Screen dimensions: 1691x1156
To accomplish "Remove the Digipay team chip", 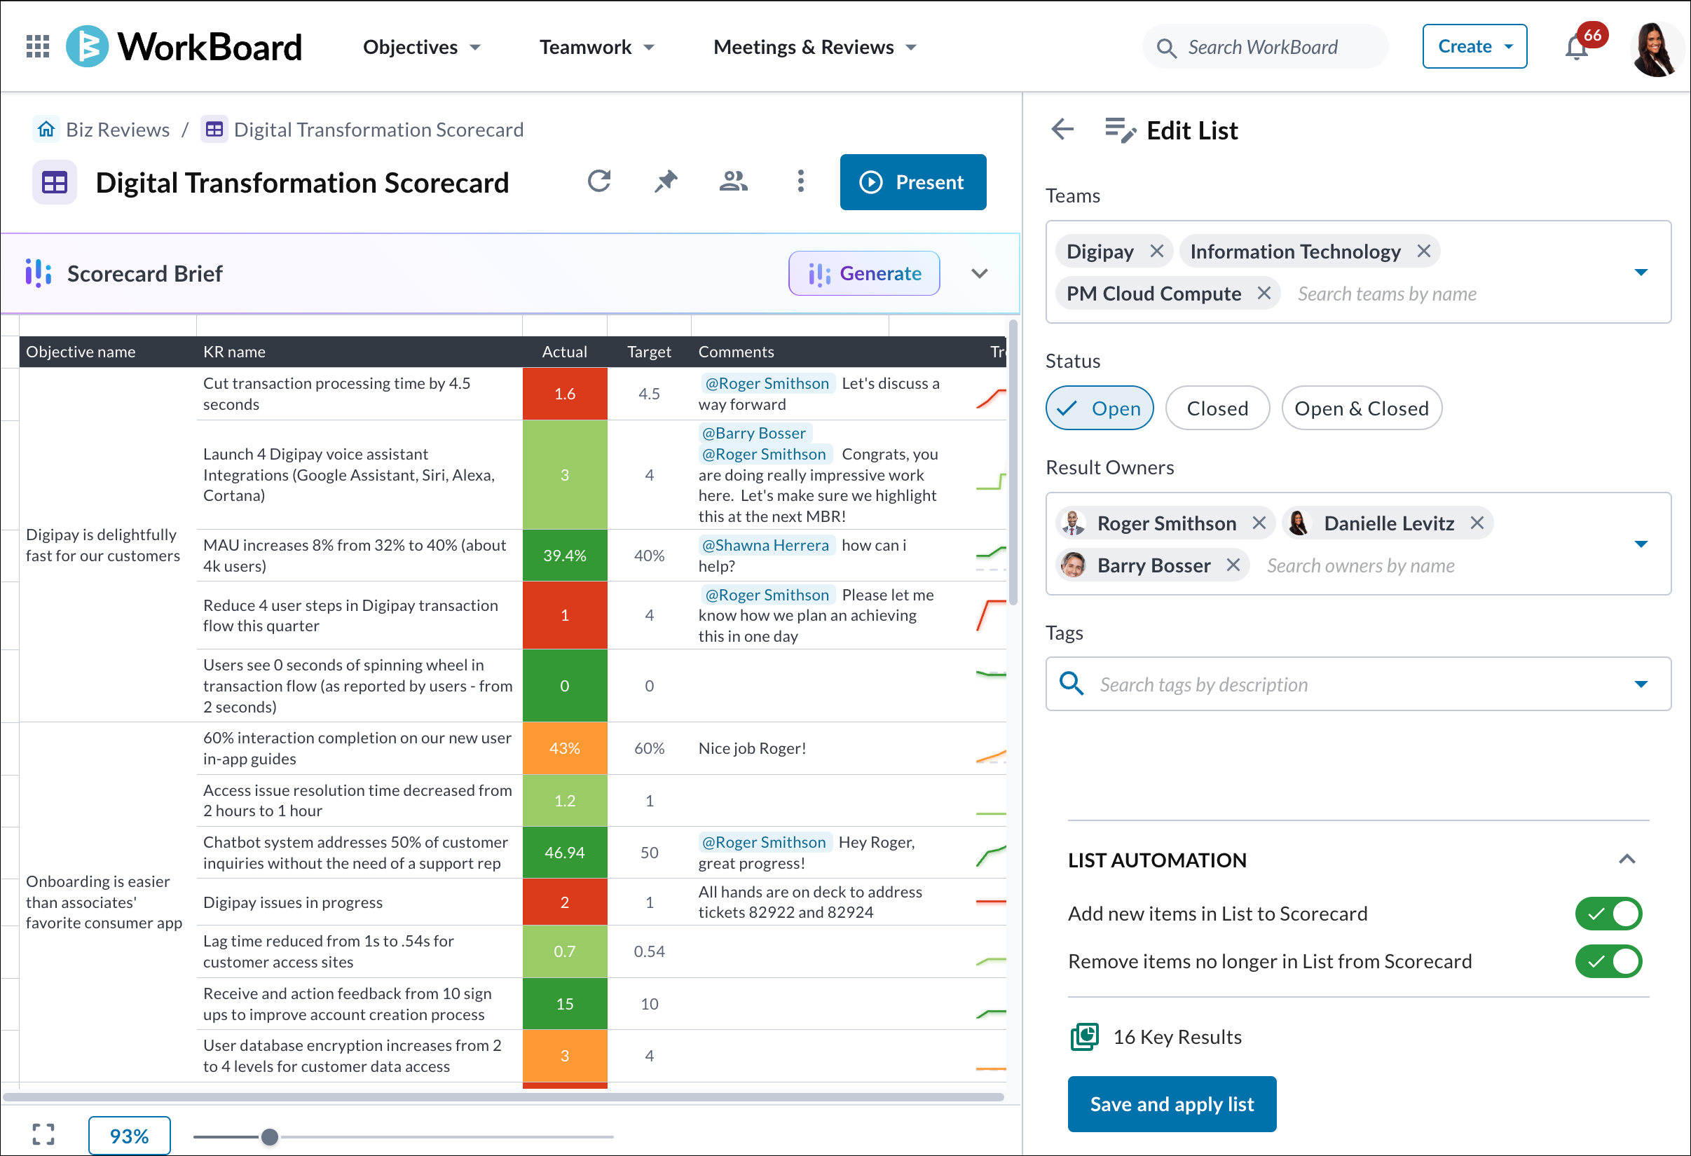I will pyautogui.click(x=1157, y=251).
